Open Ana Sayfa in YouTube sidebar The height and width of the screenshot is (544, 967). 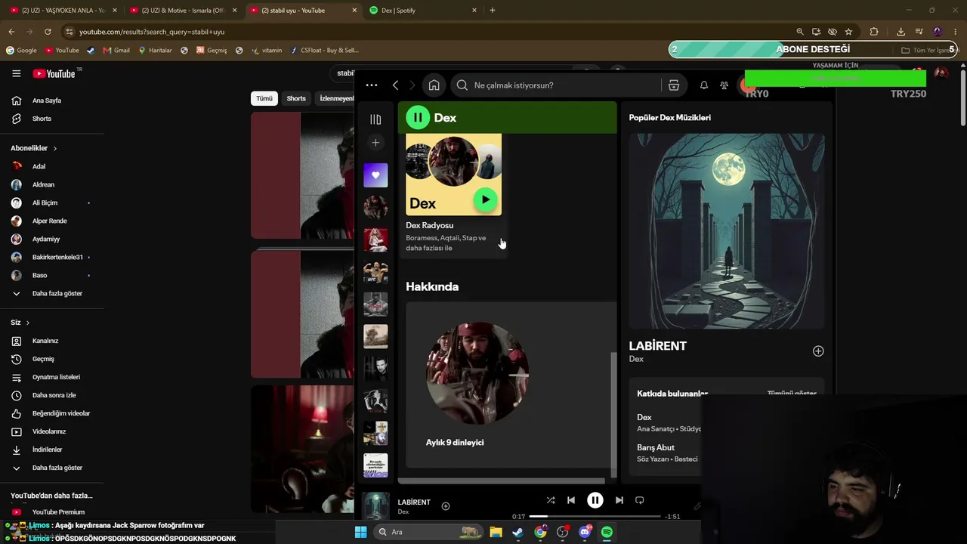47,100
